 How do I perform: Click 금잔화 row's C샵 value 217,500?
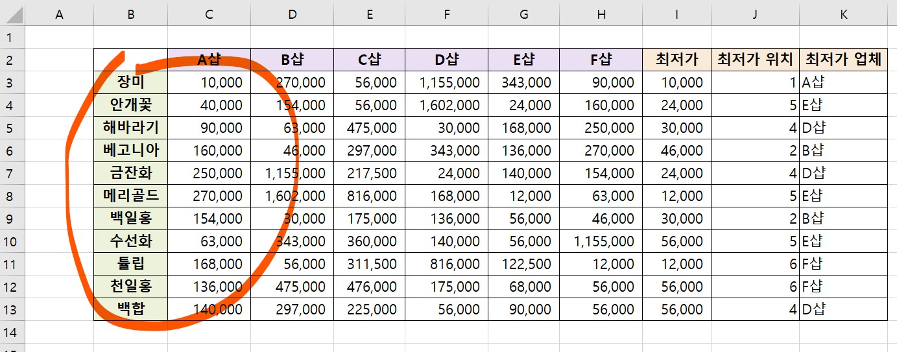369,173
